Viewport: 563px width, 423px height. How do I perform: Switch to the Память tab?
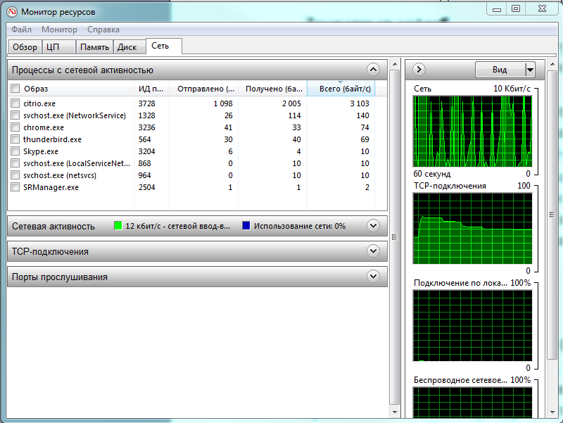[x=94, y=47]
